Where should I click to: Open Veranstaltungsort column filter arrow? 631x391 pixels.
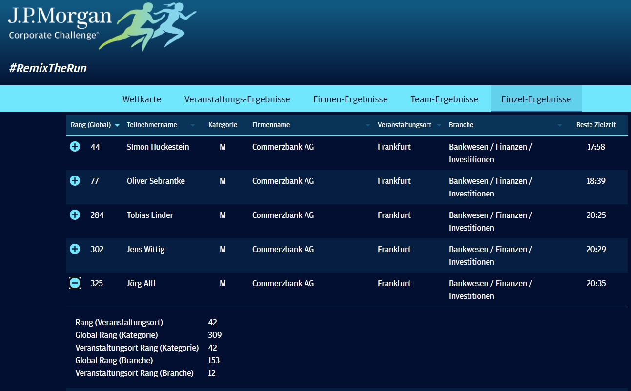click(439, 125)
